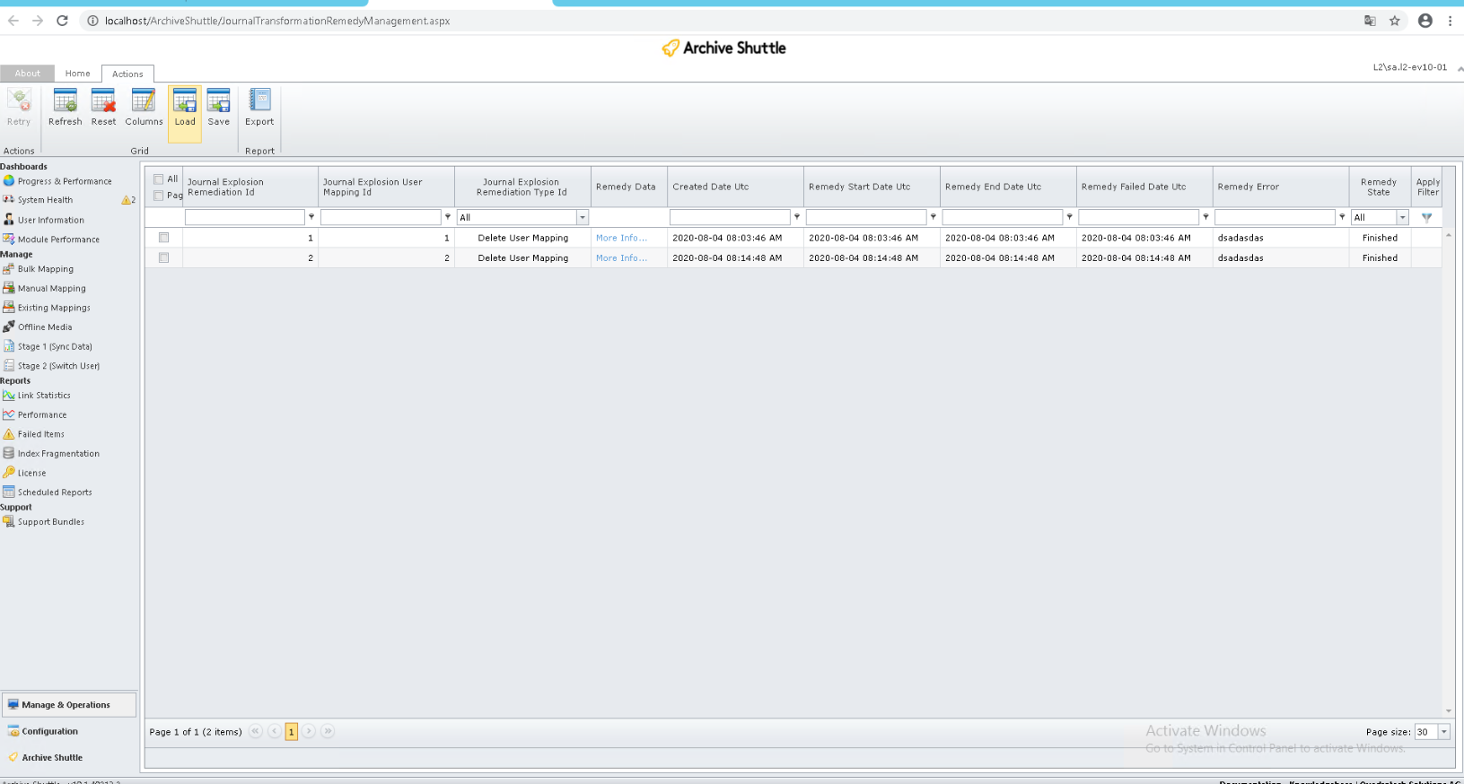Switch to the Home tab
The image size is (1464, 784).
77,74
